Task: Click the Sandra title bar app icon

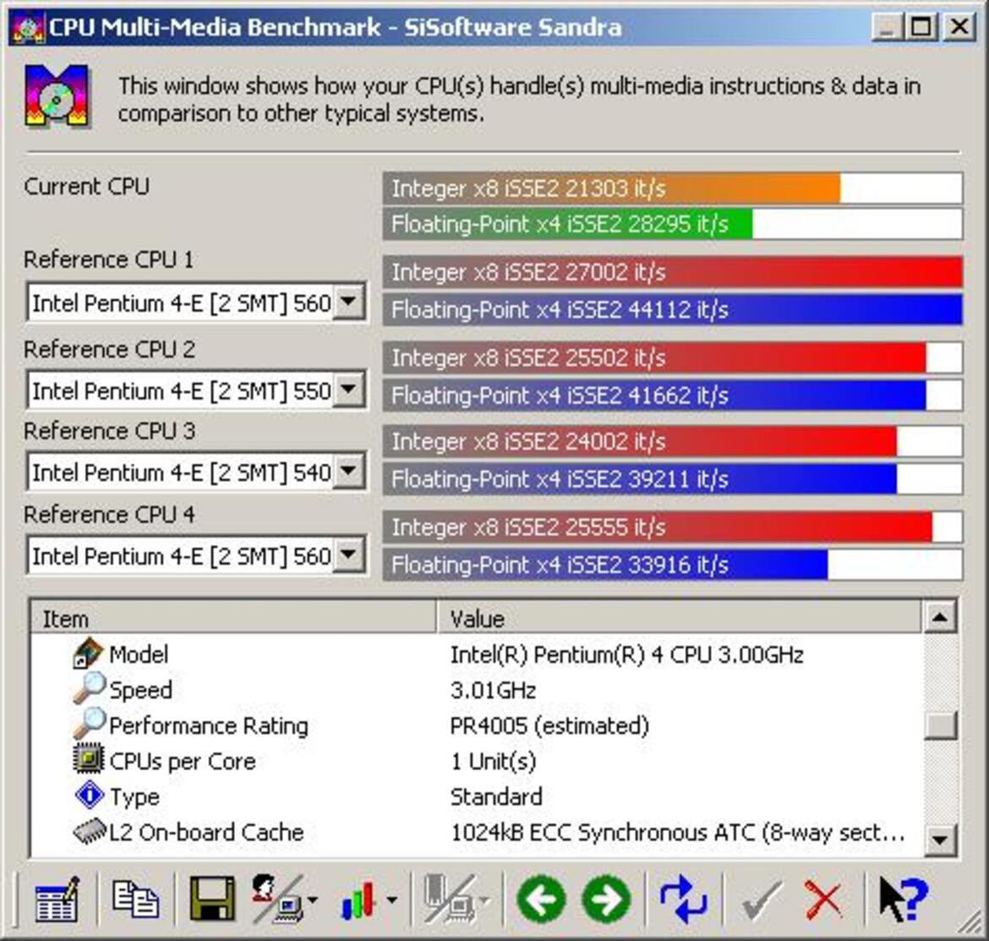Action: pos(28,28)
